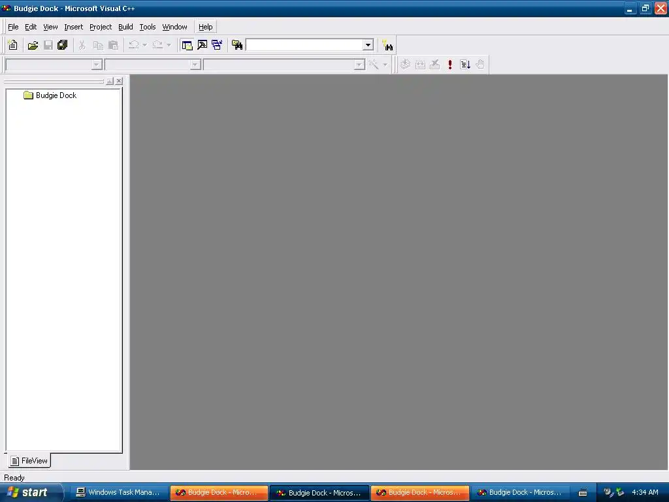Click the Copy icon in toolbar
The image size is (669, 502).
(98, 45)
